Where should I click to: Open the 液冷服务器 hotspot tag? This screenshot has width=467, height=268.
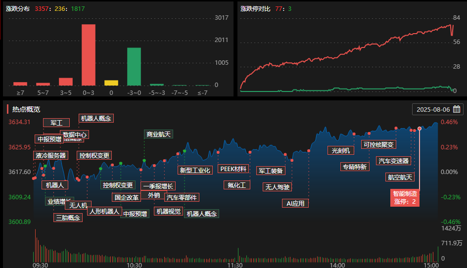tap(50, 155)
